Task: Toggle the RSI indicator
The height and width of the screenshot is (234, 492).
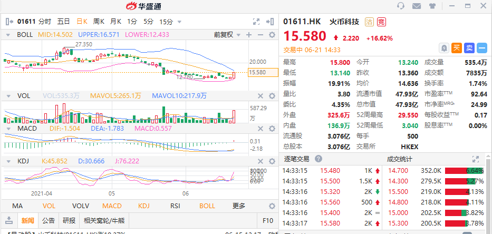Action: (x=176, y=206)
